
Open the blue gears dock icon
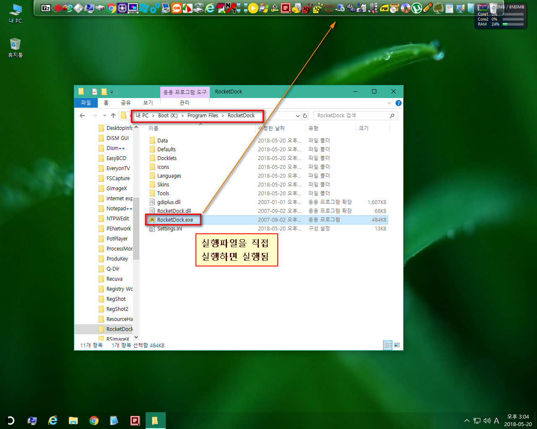(x=155, y=8)
